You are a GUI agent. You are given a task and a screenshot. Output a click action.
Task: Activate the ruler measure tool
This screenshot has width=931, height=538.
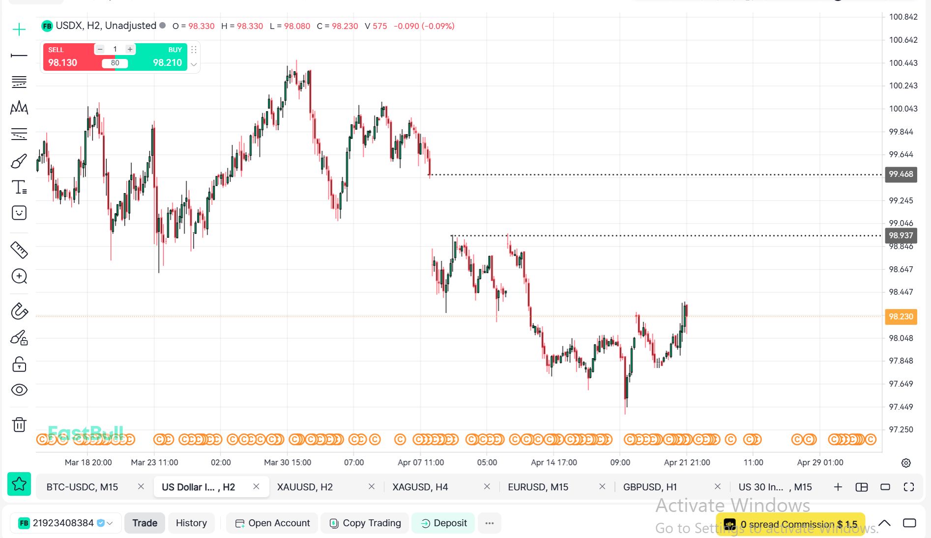click(19, 250)
